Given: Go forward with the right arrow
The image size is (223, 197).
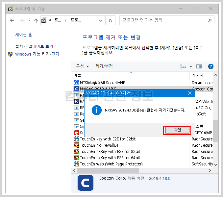Looking at the screenshot, I should 21,20.
